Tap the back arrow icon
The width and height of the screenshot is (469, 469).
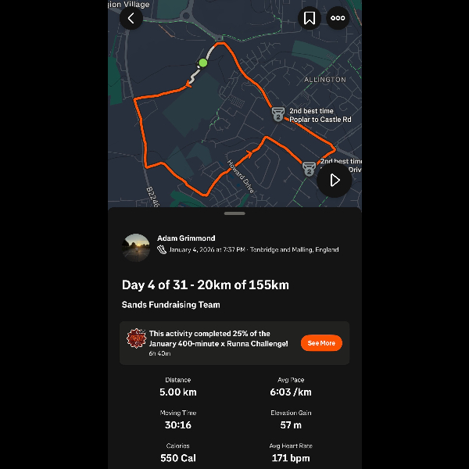(131, 18)
